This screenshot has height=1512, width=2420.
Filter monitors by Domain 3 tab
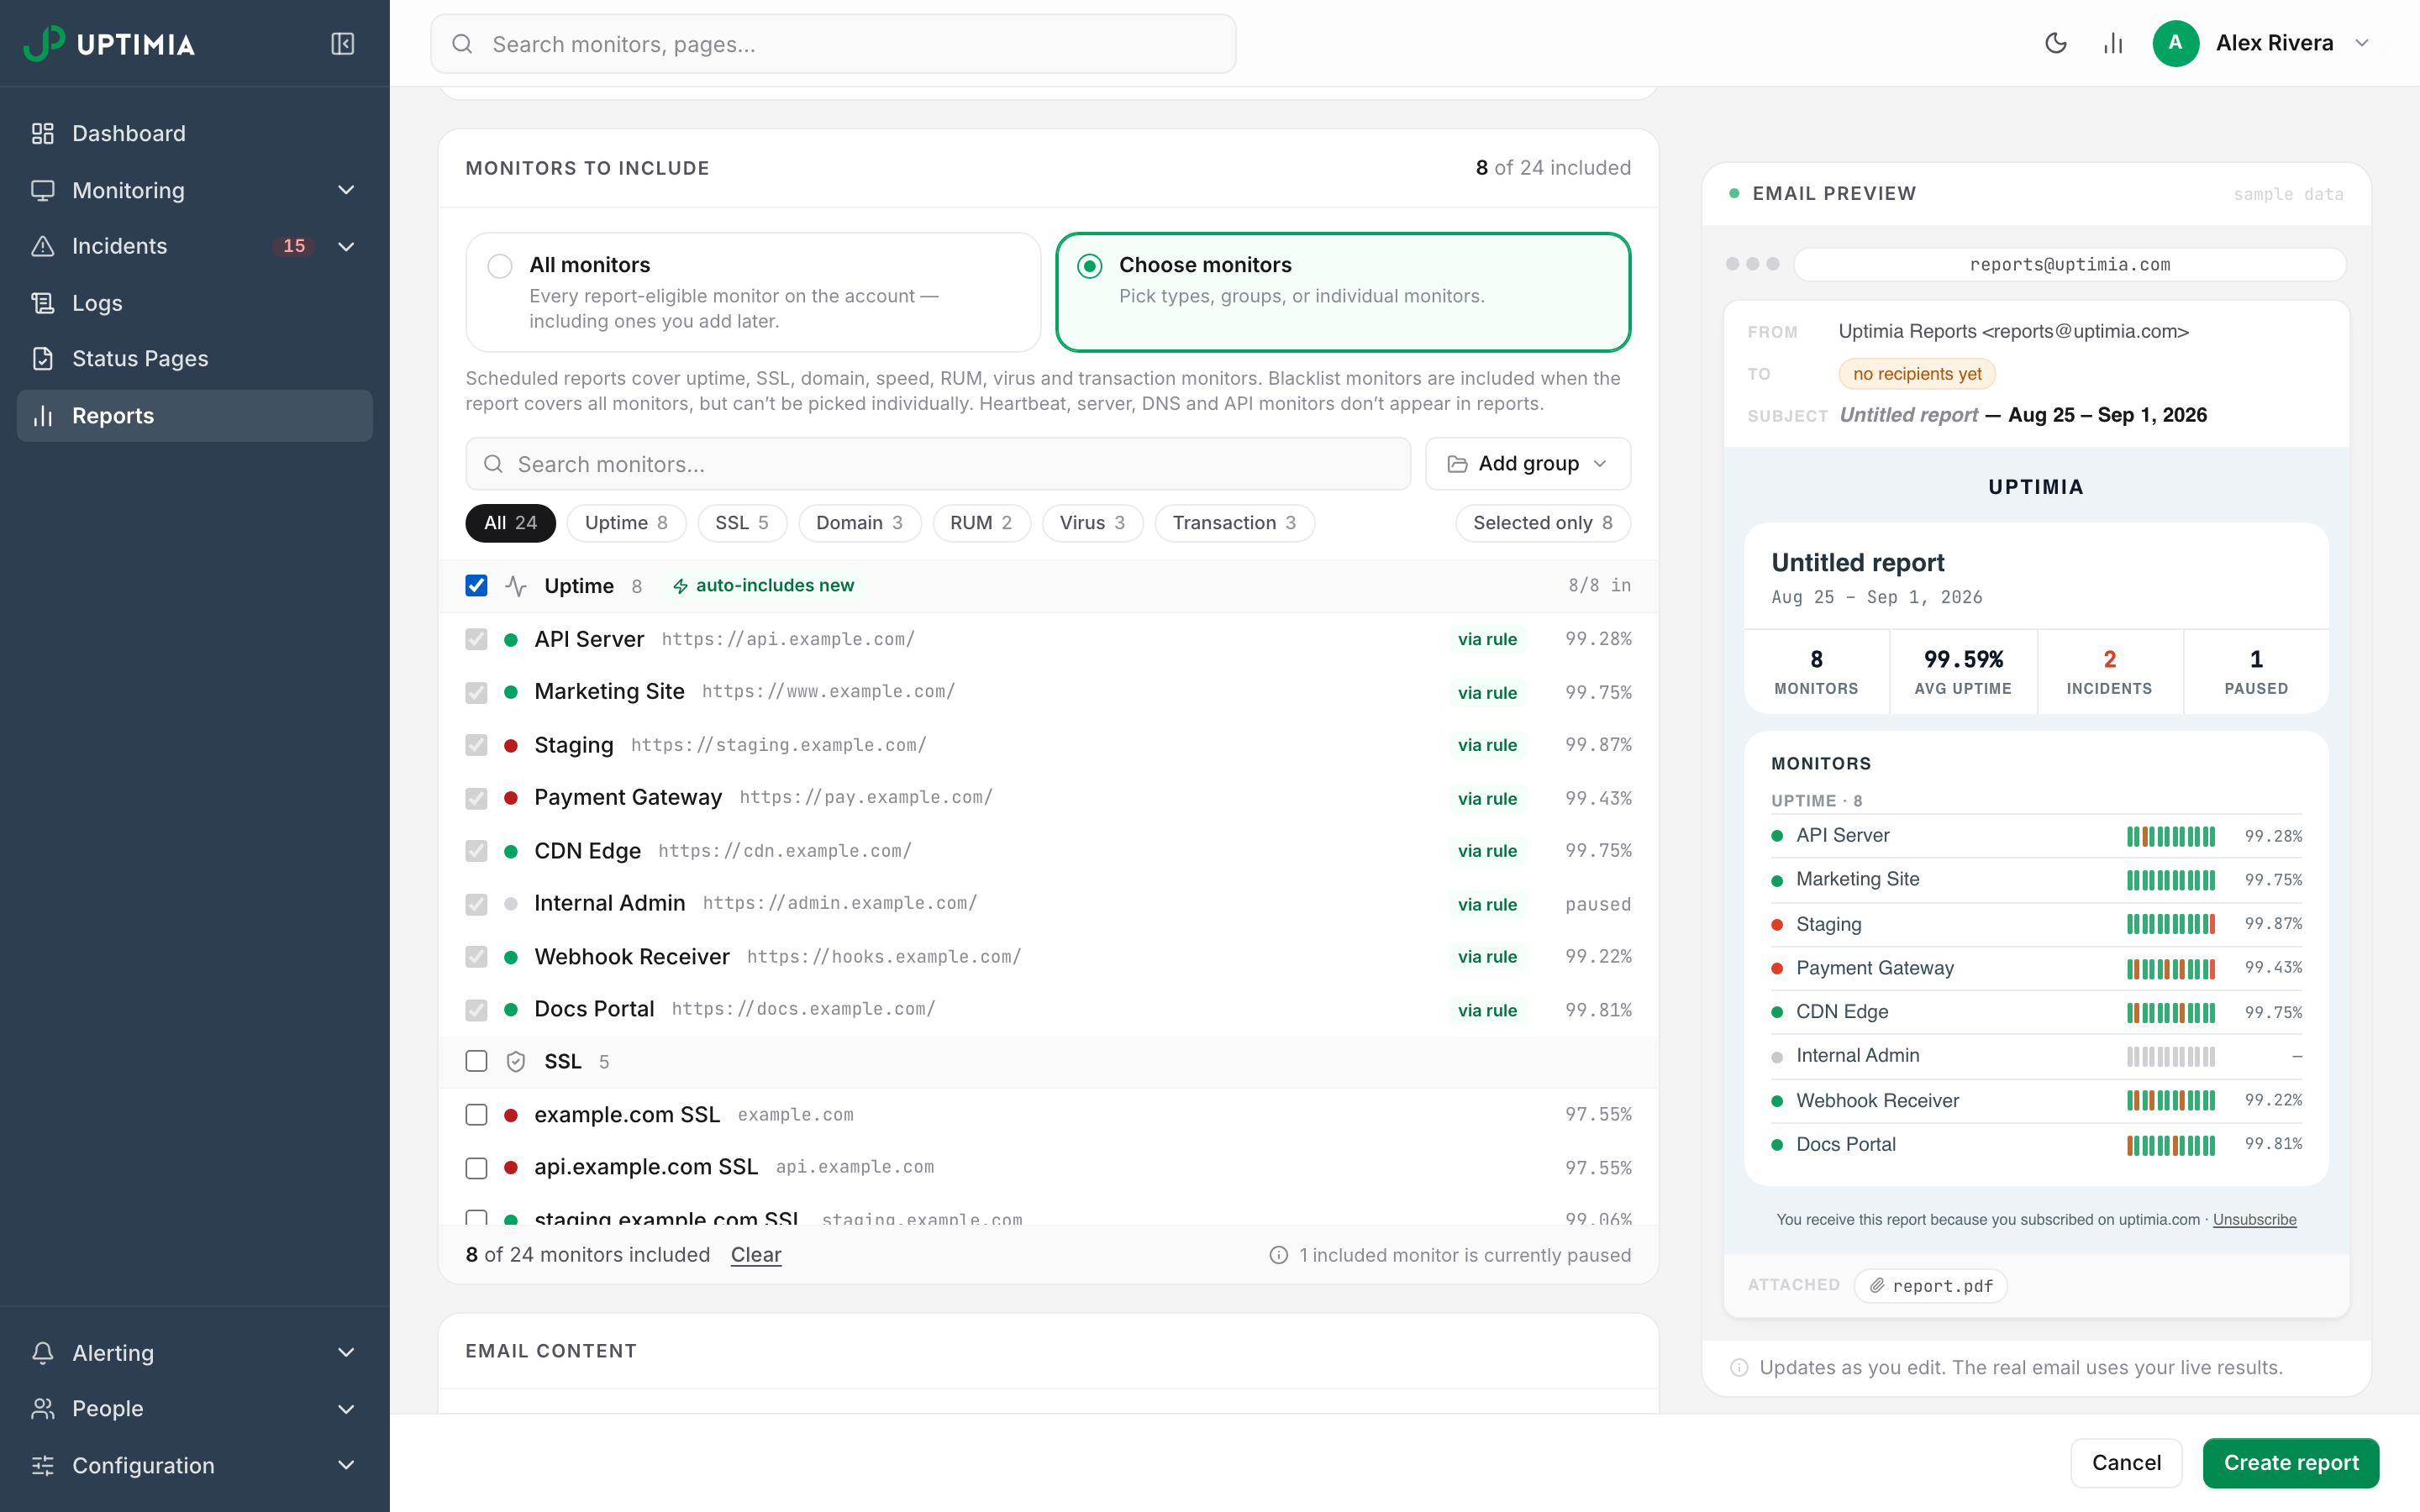point(859,523)
